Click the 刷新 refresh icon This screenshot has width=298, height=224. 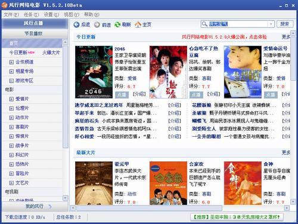(x=117, y=24)
